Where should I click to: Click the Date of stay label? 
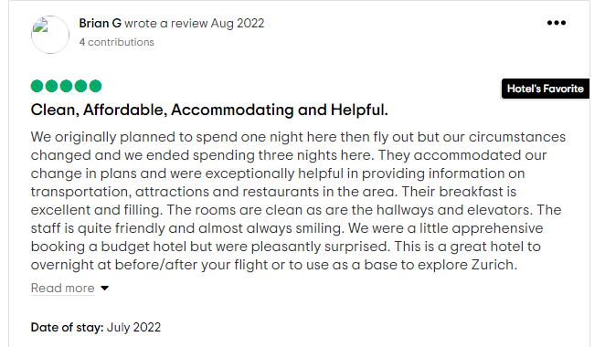[67, 327]
